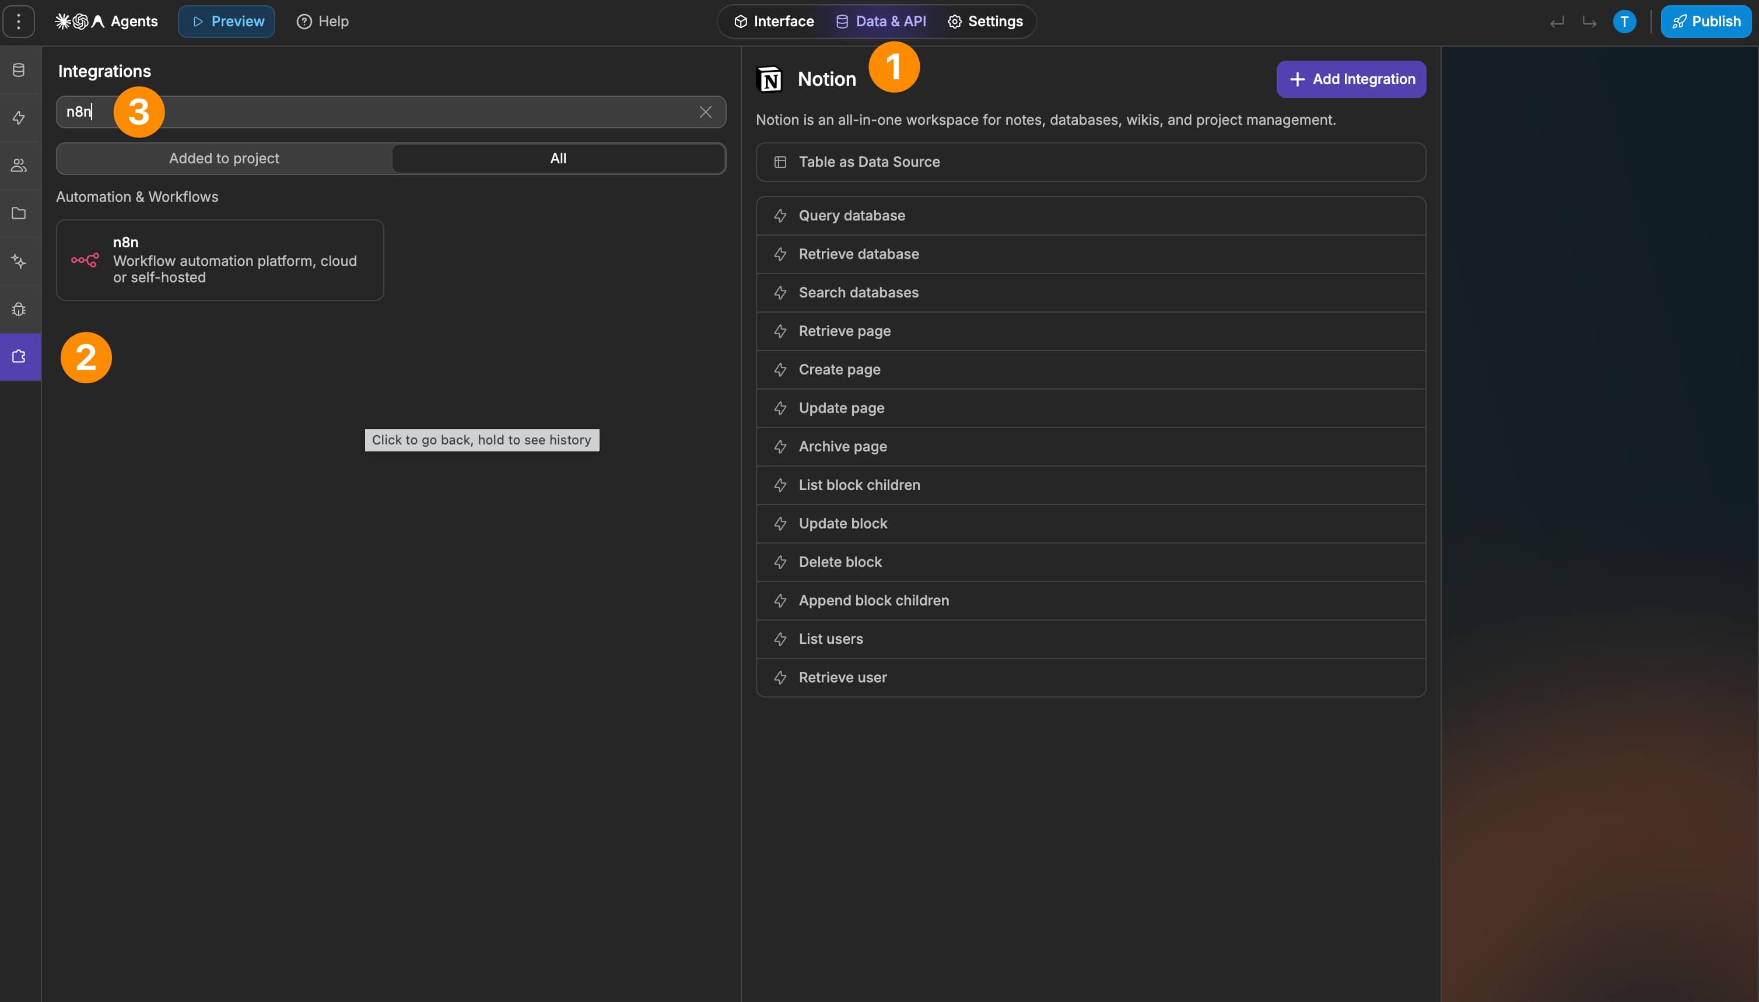Select the n8n integration card
This screenshot has height=1002, width=1759.
(219, 260)
